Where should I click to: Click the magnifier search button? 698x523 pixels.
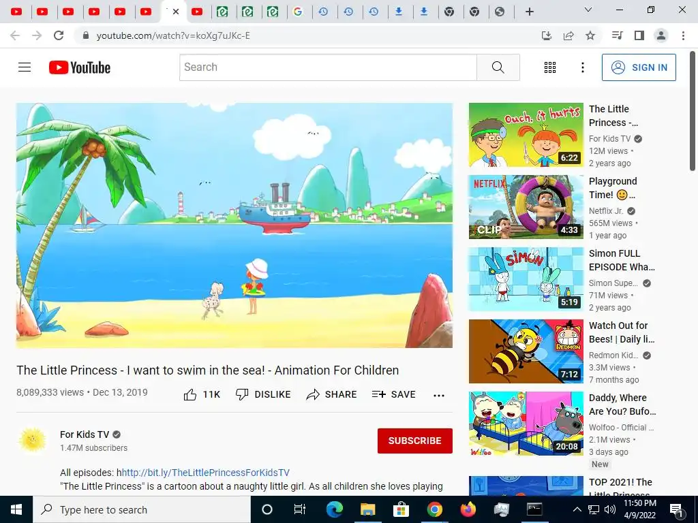[498, 67]
